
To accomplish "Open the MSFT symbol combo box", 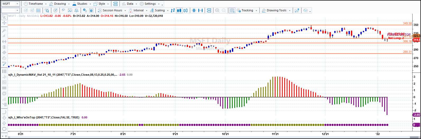I will [11, 4].
